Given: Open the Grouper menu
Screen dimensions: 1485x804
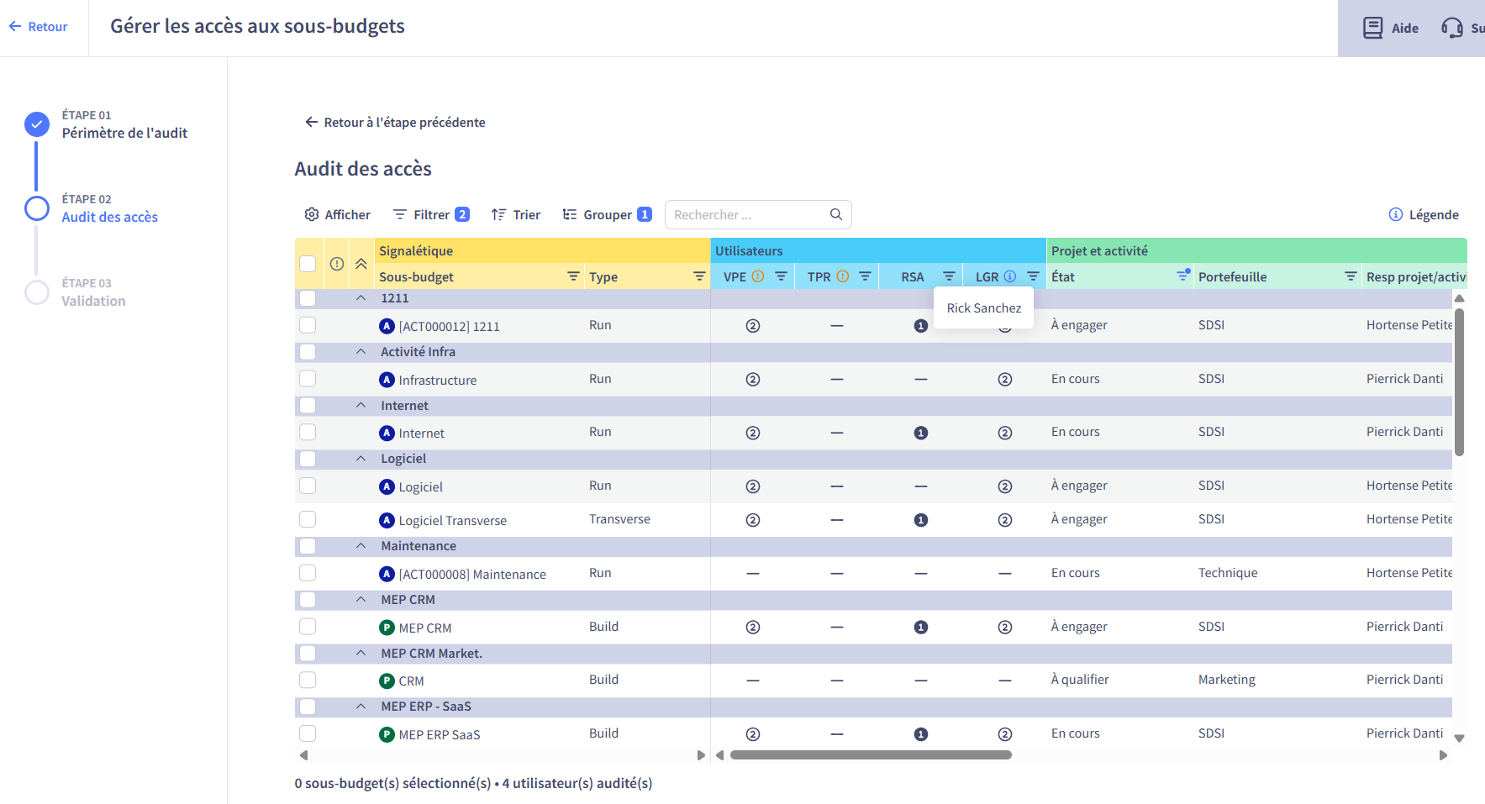Looking at the screenshot, I should click(x=607, y=214).
